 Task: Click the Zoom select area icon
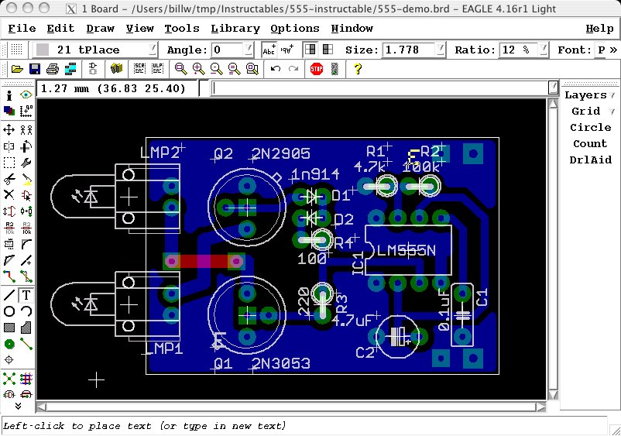[252, 69]
